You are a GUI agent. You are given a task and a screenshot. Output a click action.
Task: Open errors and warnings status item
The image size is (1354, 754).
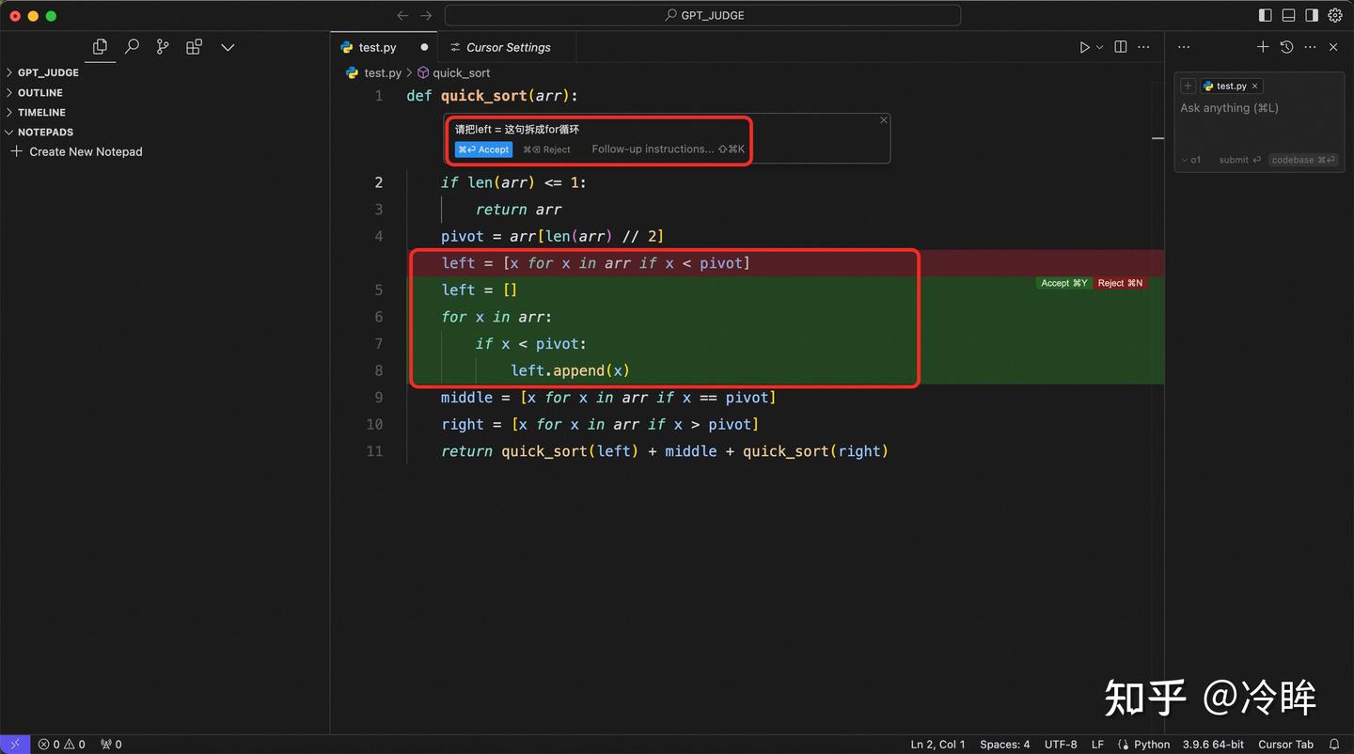point(61,744)
